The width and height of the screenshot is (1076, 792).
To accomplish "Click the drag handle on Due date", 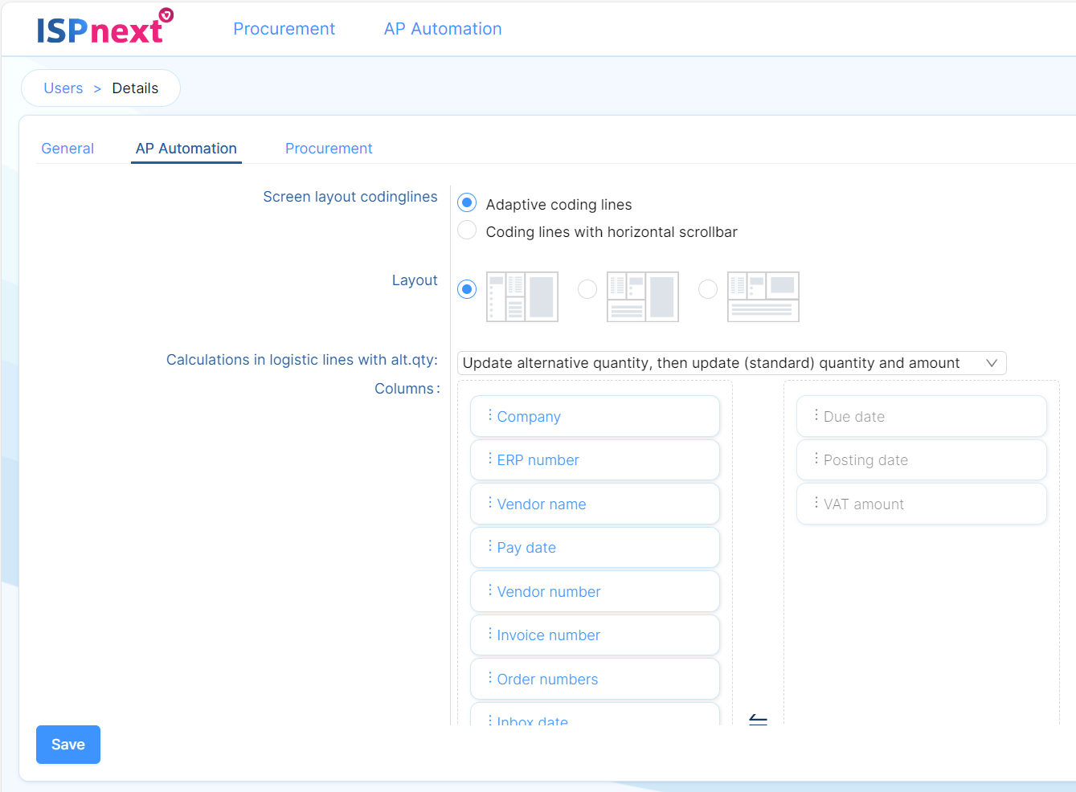I will coord(815,416).
